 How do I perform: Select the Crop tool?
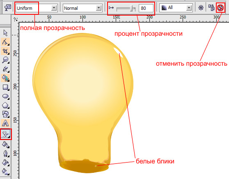pyautogui.click(x=5, y=51)
